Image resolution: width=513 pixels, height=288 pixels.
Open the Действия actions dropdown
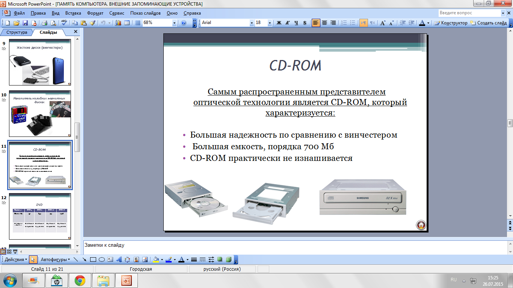16,259
